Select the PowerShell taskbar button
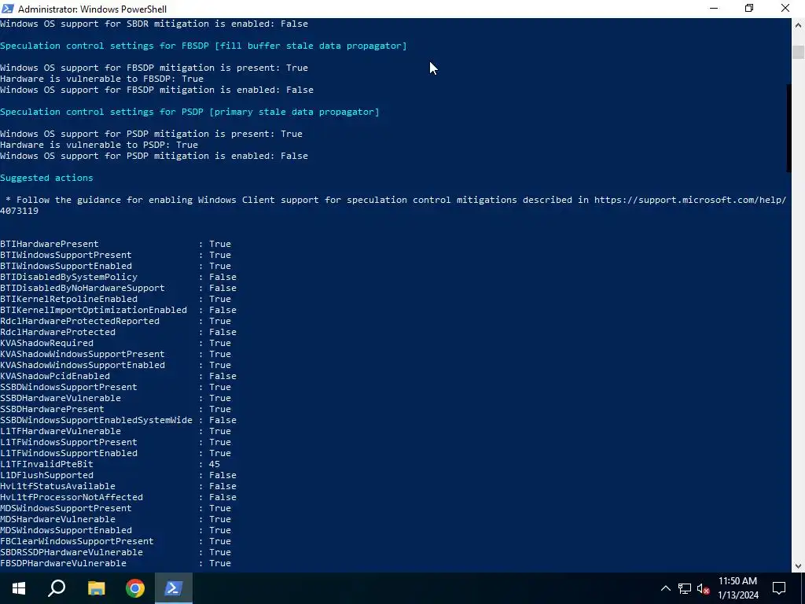This screenshot has height=604, width=805. 174,588
